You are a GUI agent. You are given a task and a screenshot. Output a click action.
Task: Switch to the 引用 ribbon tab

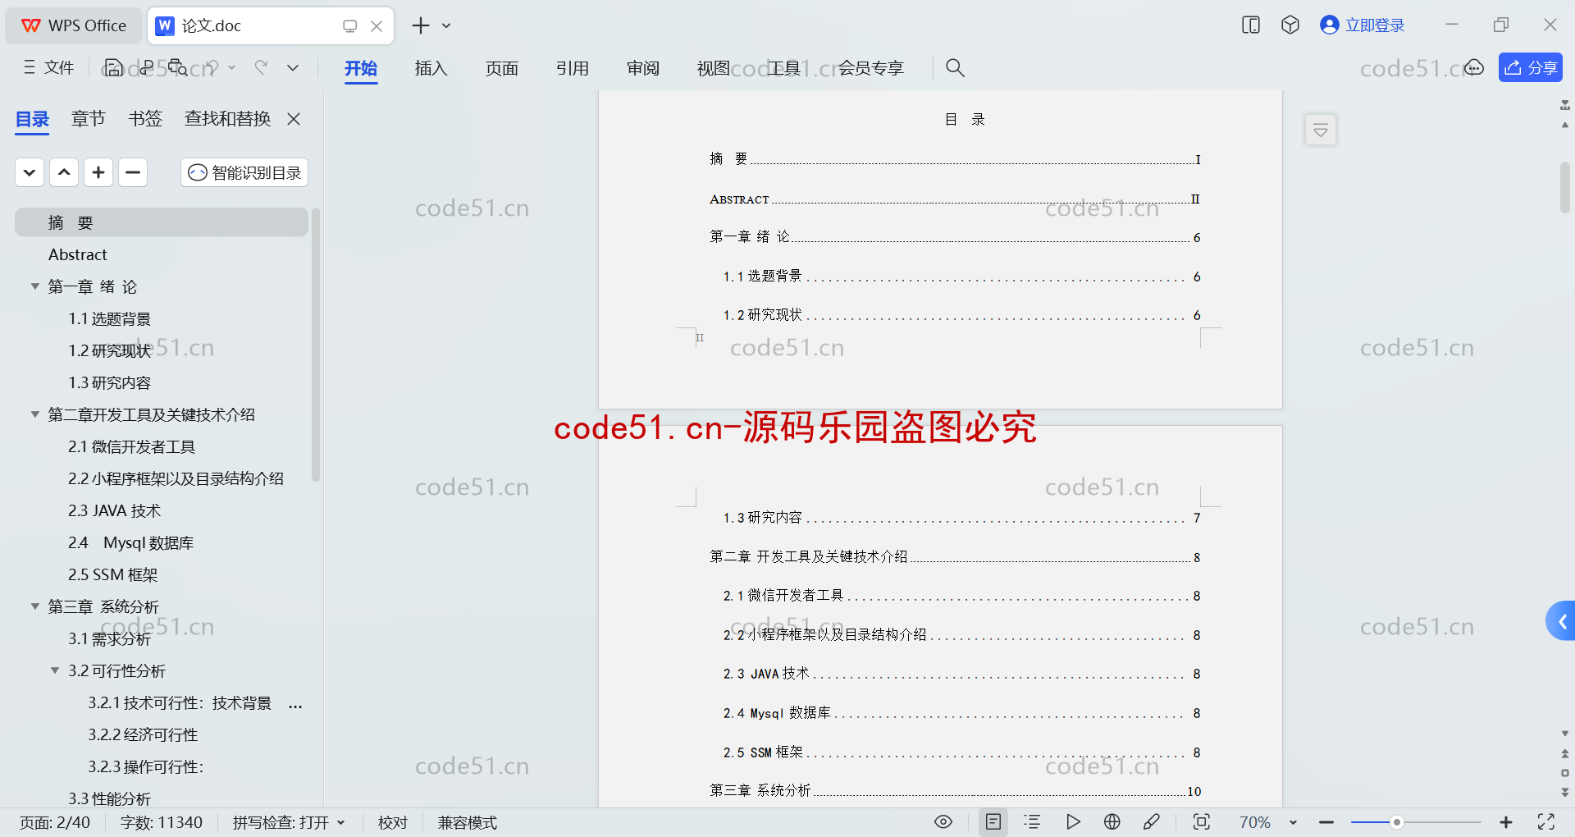coord(573,68)
